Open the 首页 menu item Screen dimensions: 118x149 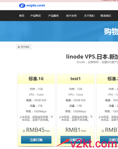[22, 16]
